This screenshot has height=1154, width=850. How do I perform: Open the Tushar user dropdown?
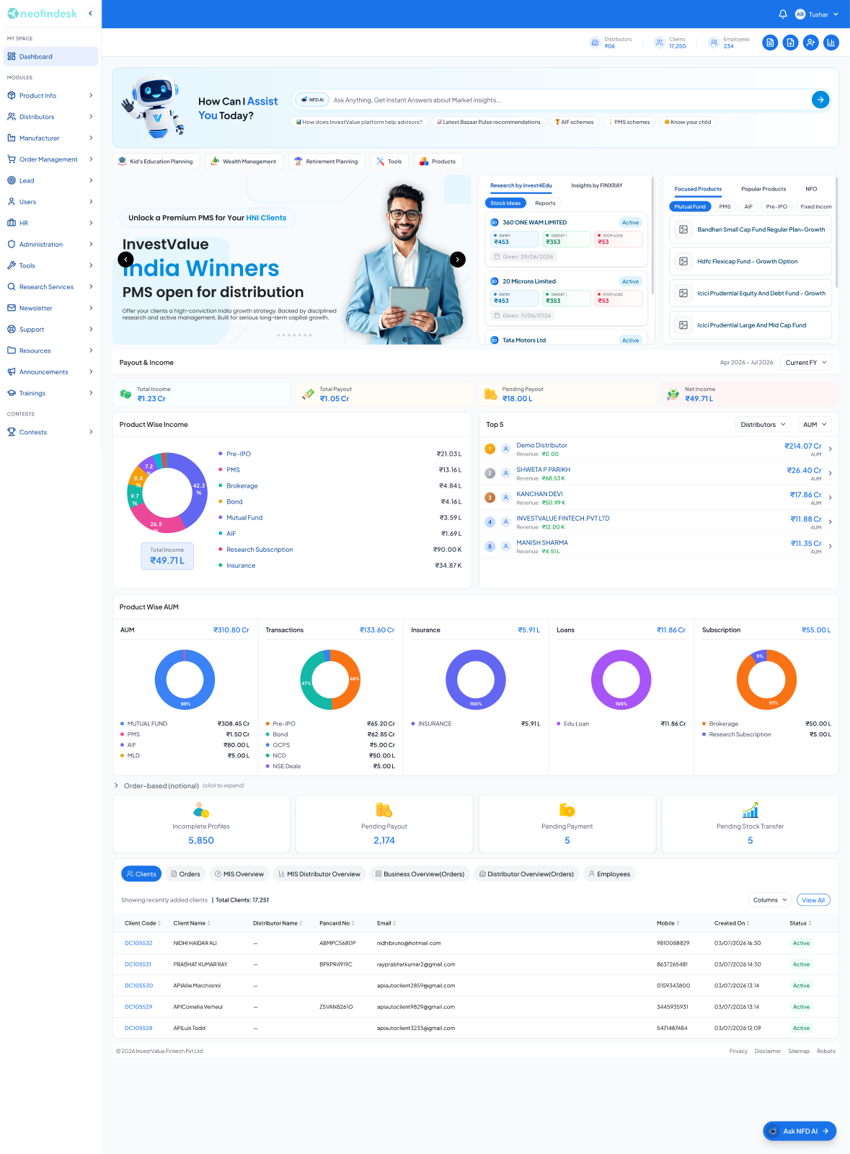(817, 14)
